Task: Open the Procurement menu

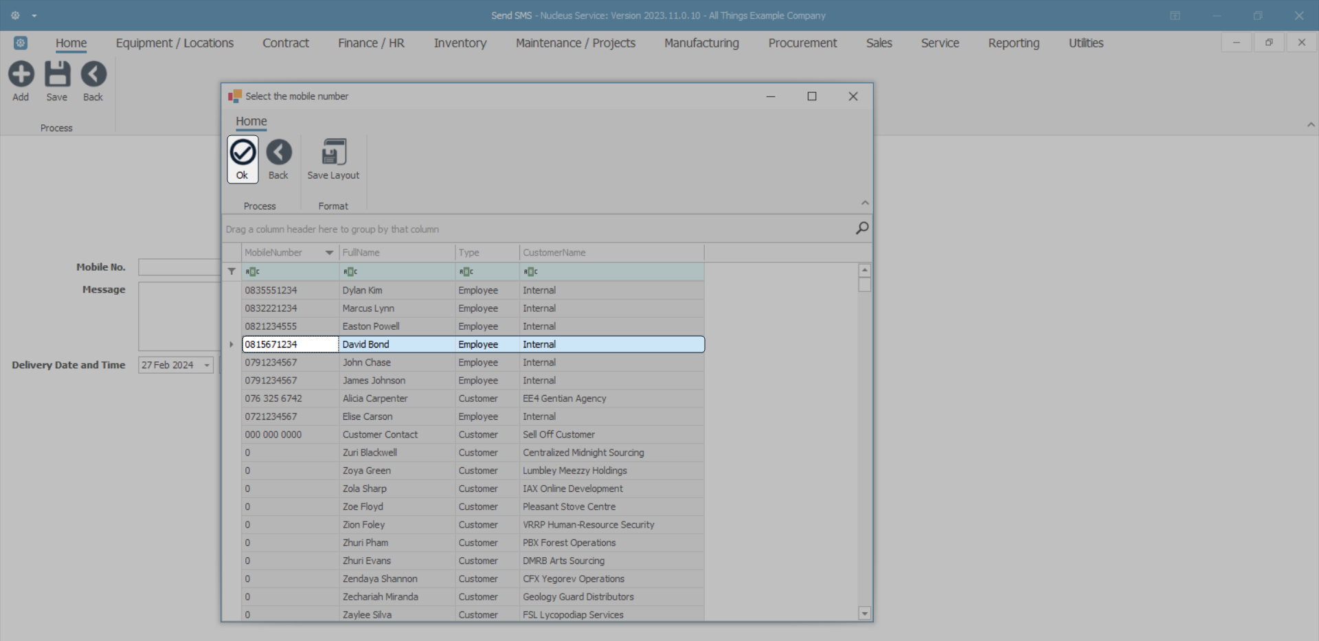Action: (802, 43)
